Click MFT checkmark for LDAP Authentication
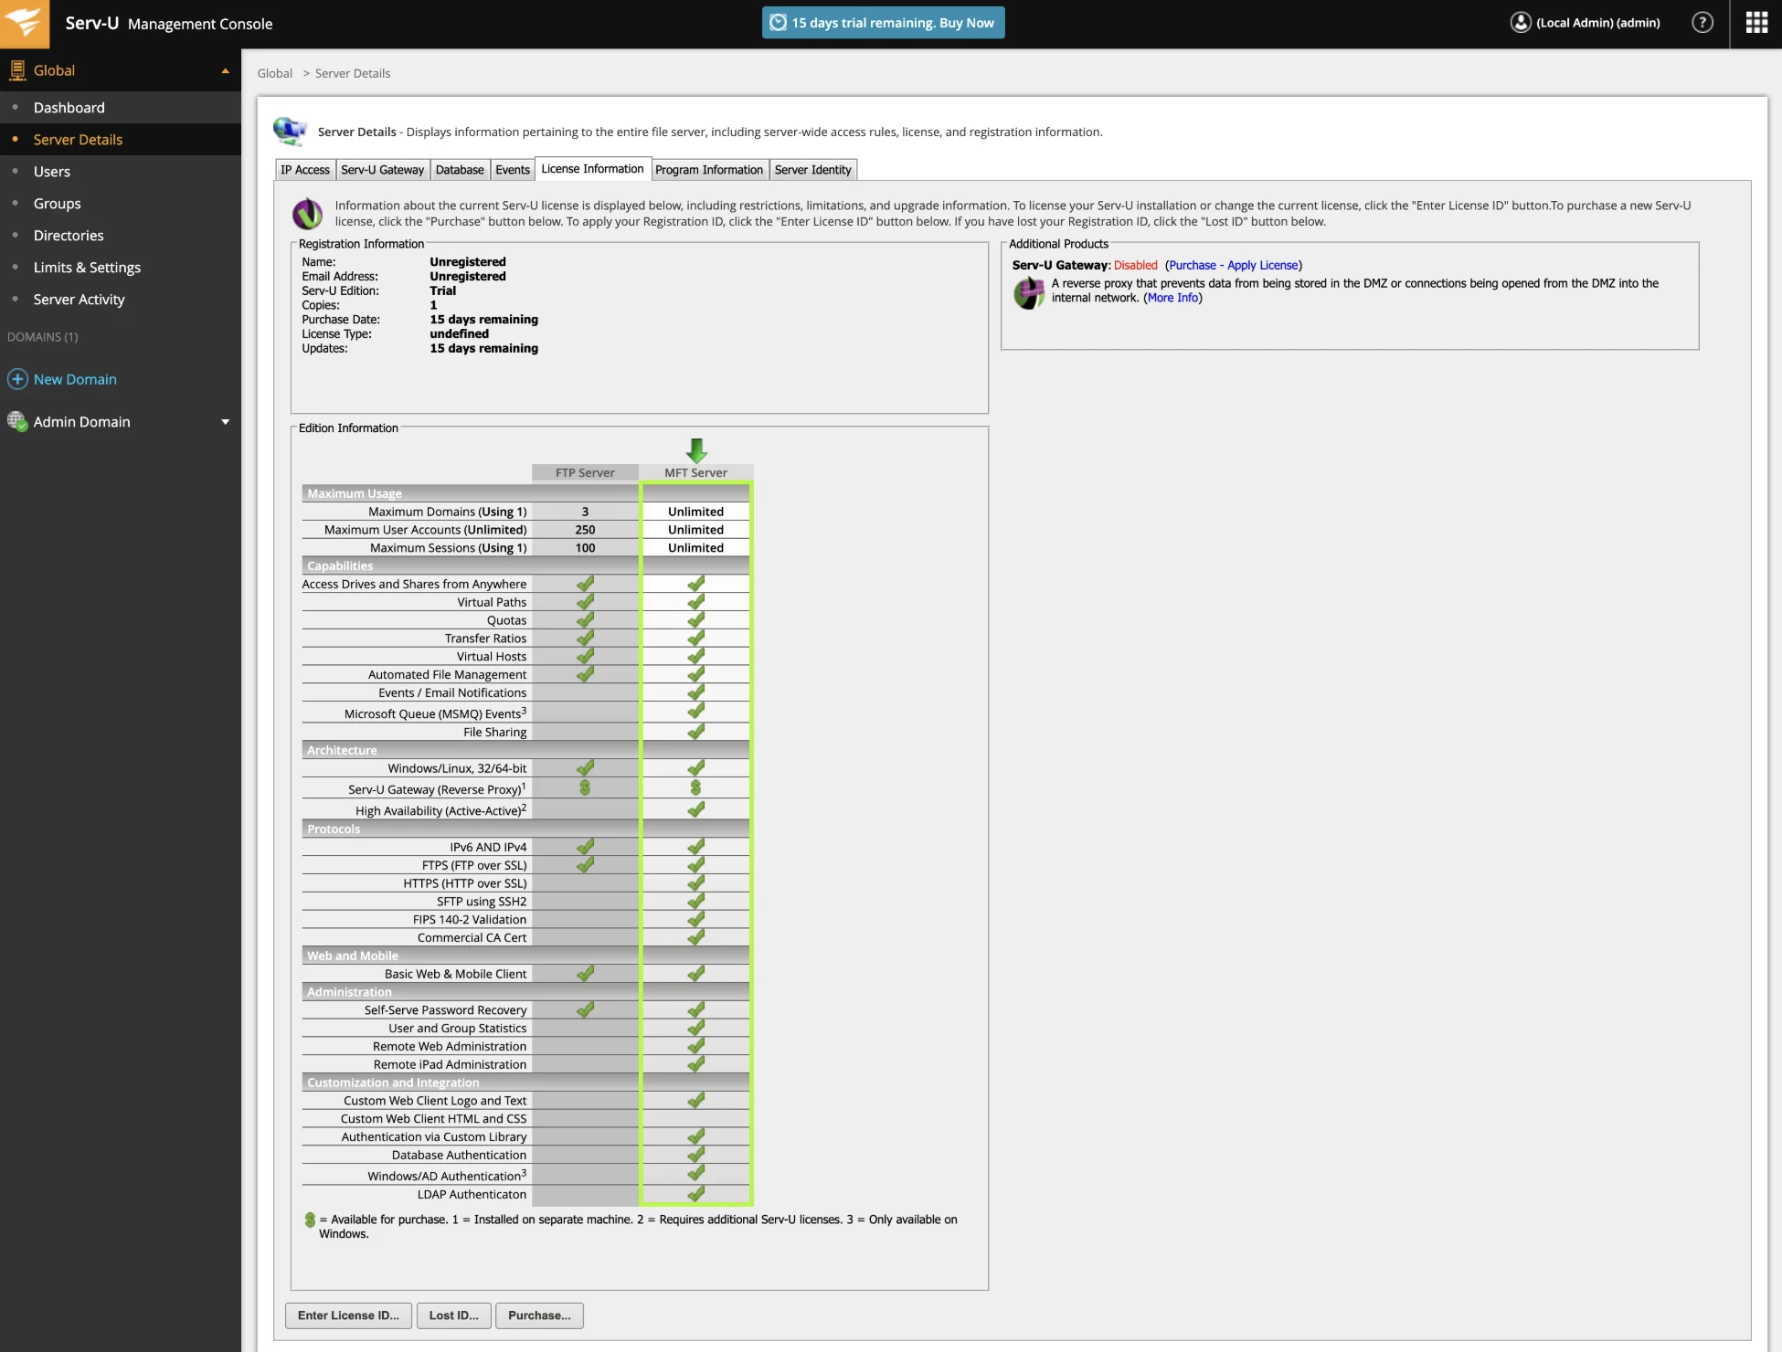 696,1194
